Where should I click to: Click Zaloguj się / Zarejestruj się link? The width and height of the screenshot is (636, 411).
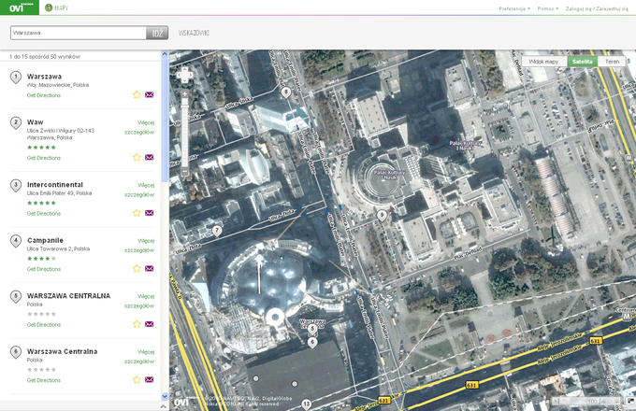pyautogui.click(x=597, y=8)
